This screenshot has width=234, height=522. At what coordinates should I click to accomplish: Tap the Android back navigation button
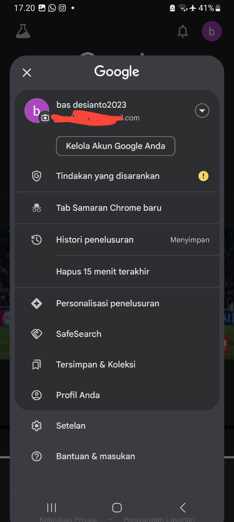coord(183,507)
